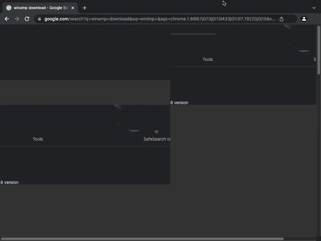Share this page icon in address bar
The height and width of the screenshot is (241, 321).
pos(282,19)
